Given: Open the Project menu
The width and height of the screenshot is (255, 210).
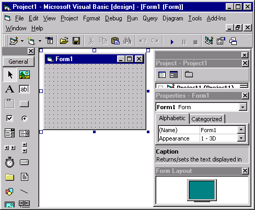Looking at the screenshot, I should (69, 18).
